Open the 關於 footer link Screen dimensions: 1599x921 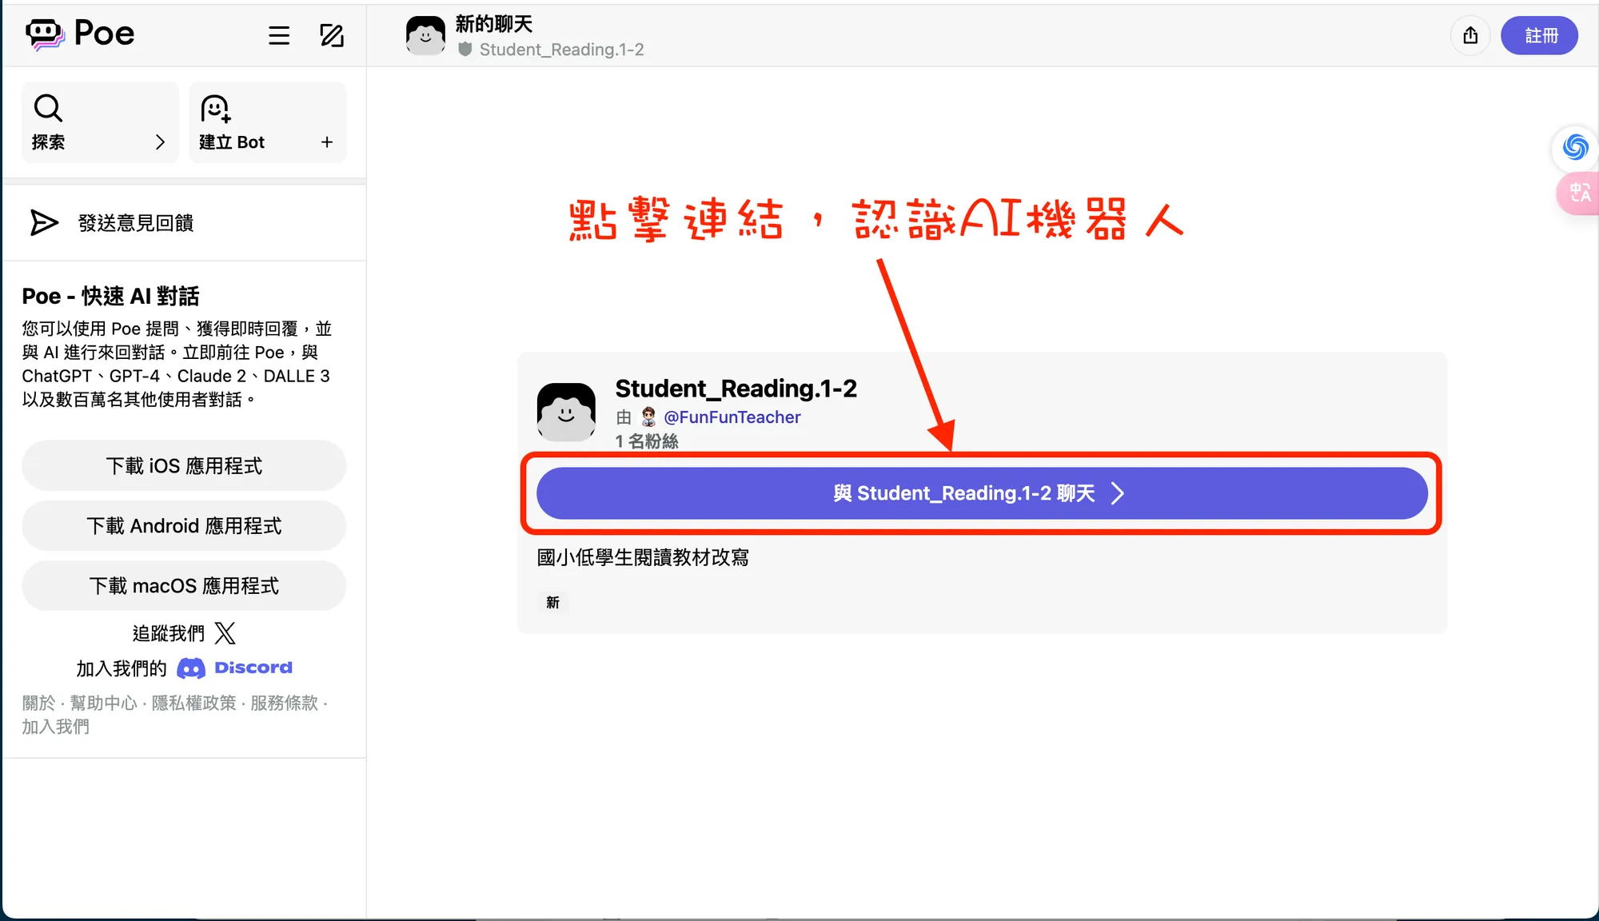coord(38,703)
